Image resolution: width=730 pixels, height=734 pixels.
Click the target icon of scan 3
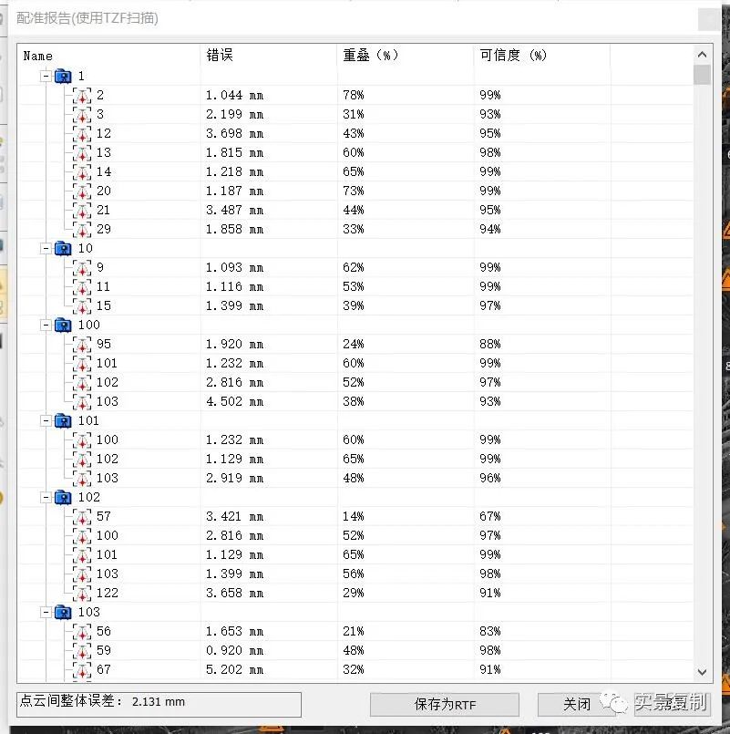82,115
